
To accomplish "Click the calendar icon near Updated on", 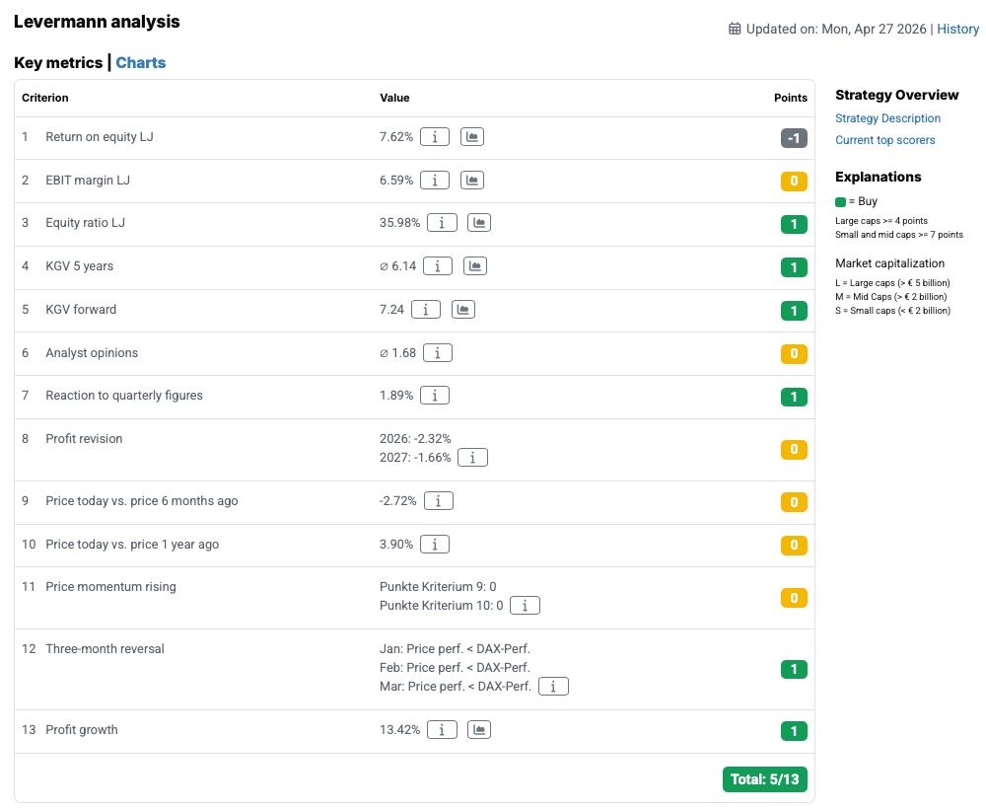I will pyautogui.click(x=735, y=29).
